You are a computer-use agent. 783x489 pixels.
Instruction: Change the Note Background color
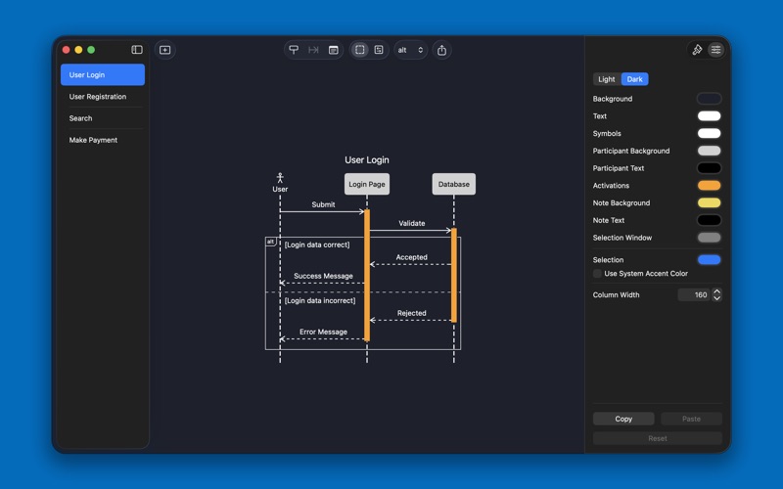coord(709,202)
